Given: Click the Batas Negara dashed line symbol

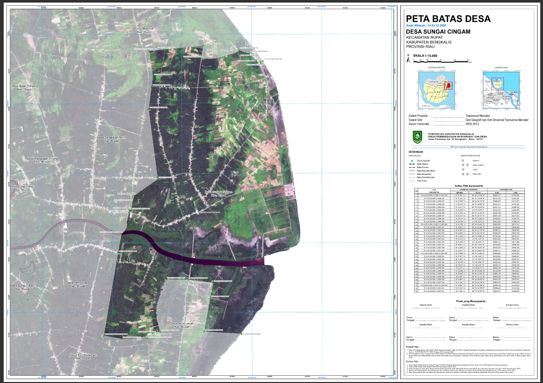Looking at the screenshot, I should coord(412,164).
